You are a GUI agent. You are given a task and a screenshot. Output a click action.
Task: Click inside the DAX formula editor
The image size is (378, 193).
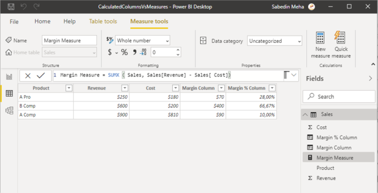tap(168, 75)
